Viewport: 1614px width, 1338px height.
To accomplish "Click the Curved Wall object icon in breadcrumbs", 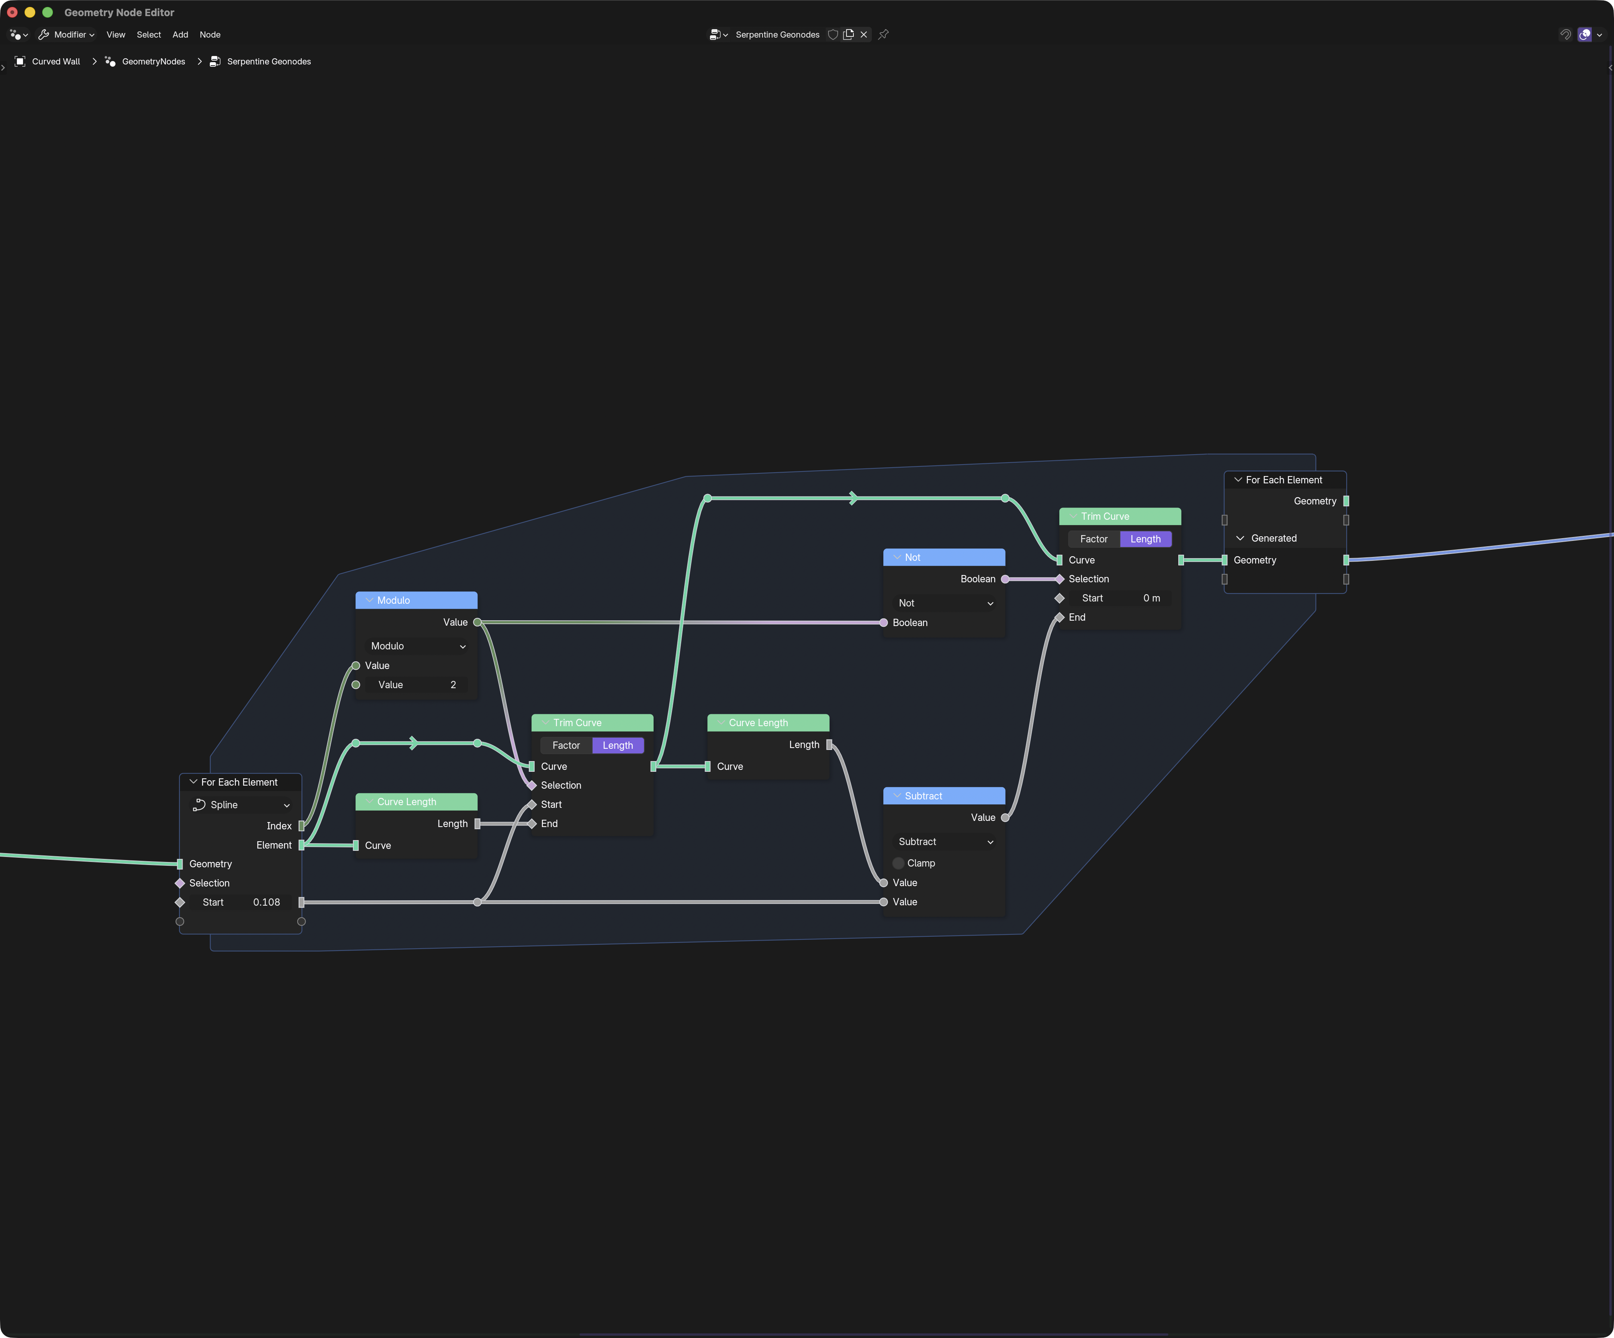I will click(x=21, y=61).
